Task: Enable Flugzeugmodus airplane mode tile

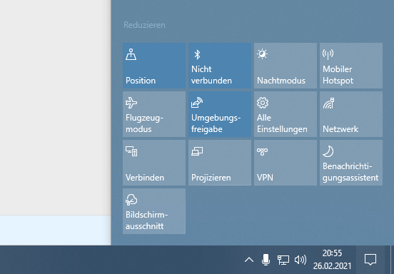Action: pyautogui.click(x=154, y=114)
